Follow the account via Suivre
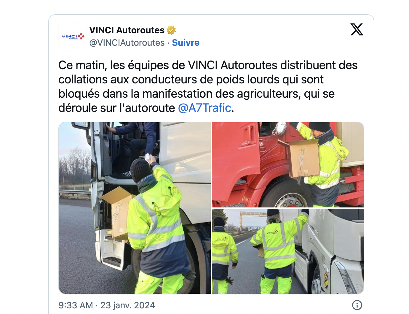The height and width of the screenshot is (314, 409). coord(186,43)
